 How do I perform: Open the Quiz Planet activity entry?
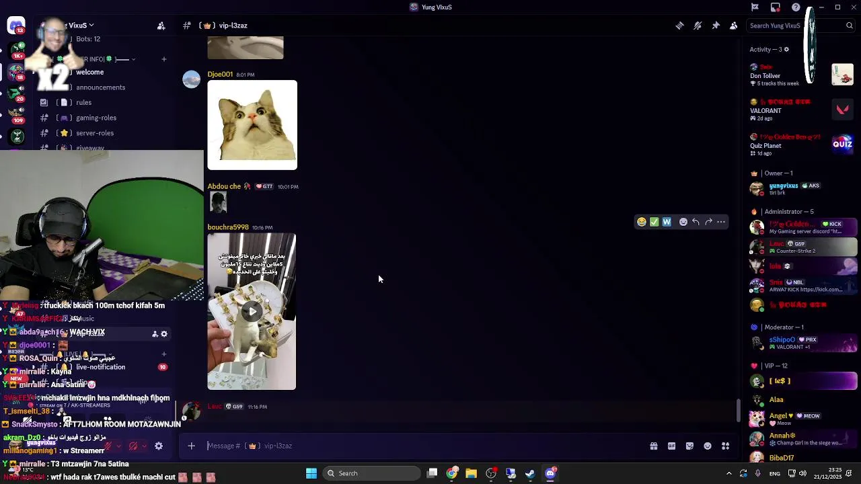tap(802, 145)
